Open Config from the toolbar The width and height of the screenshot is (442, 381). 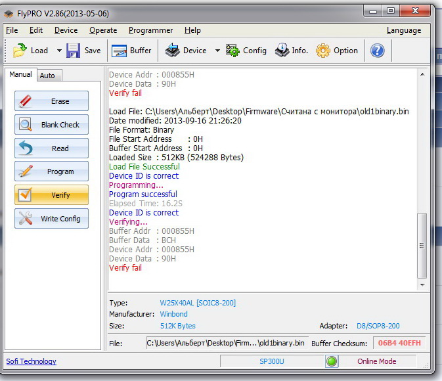coord(233,51)
